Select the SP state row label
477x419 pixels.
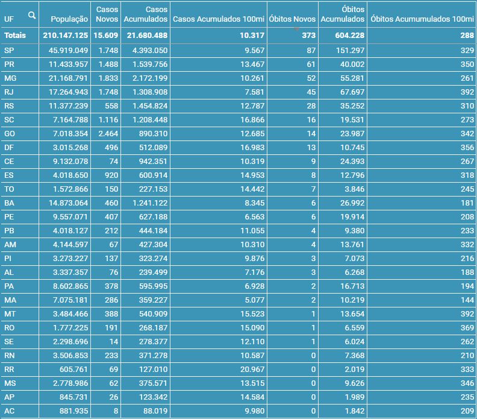point(9,50)
